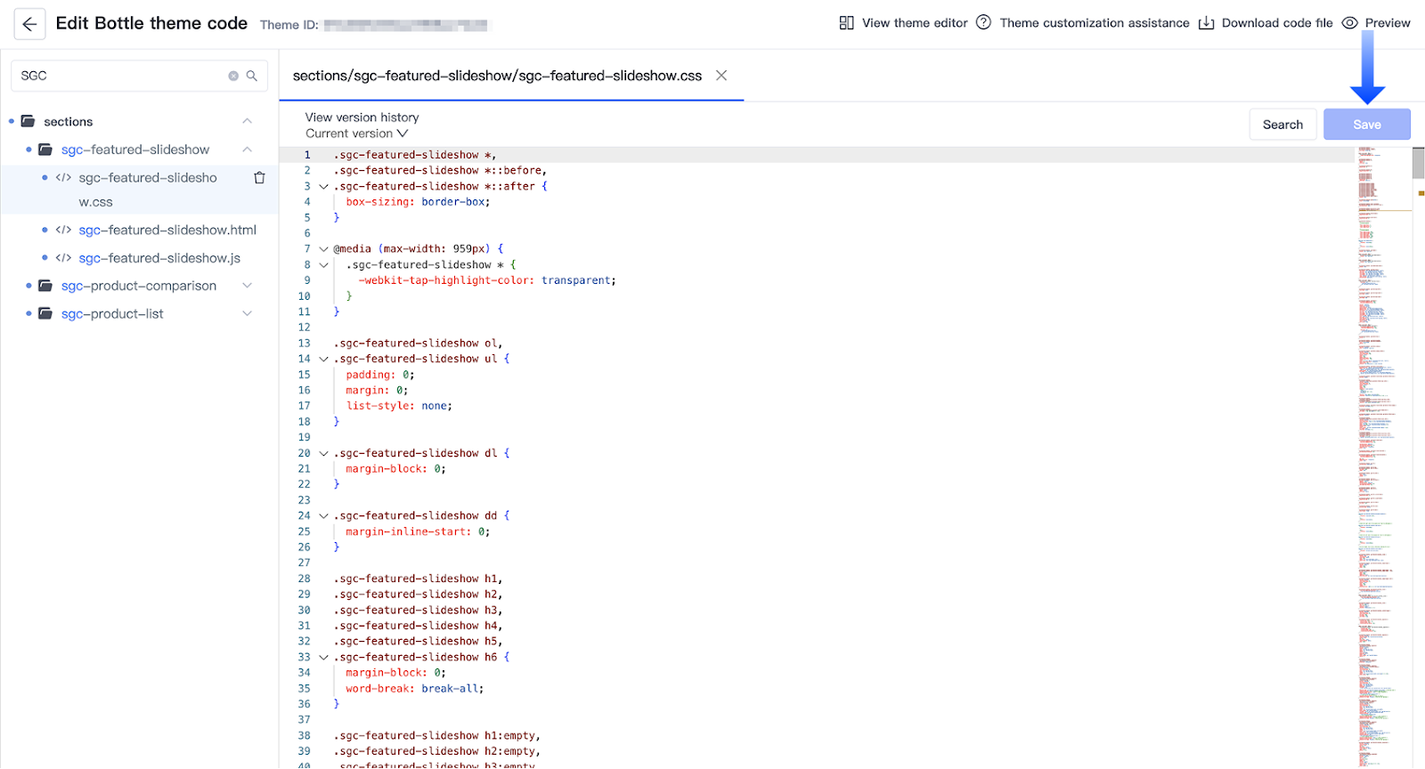The image size is (1425, 769).
Task: Open Theme customization assistance help
Action: (x=1083, y=23)
